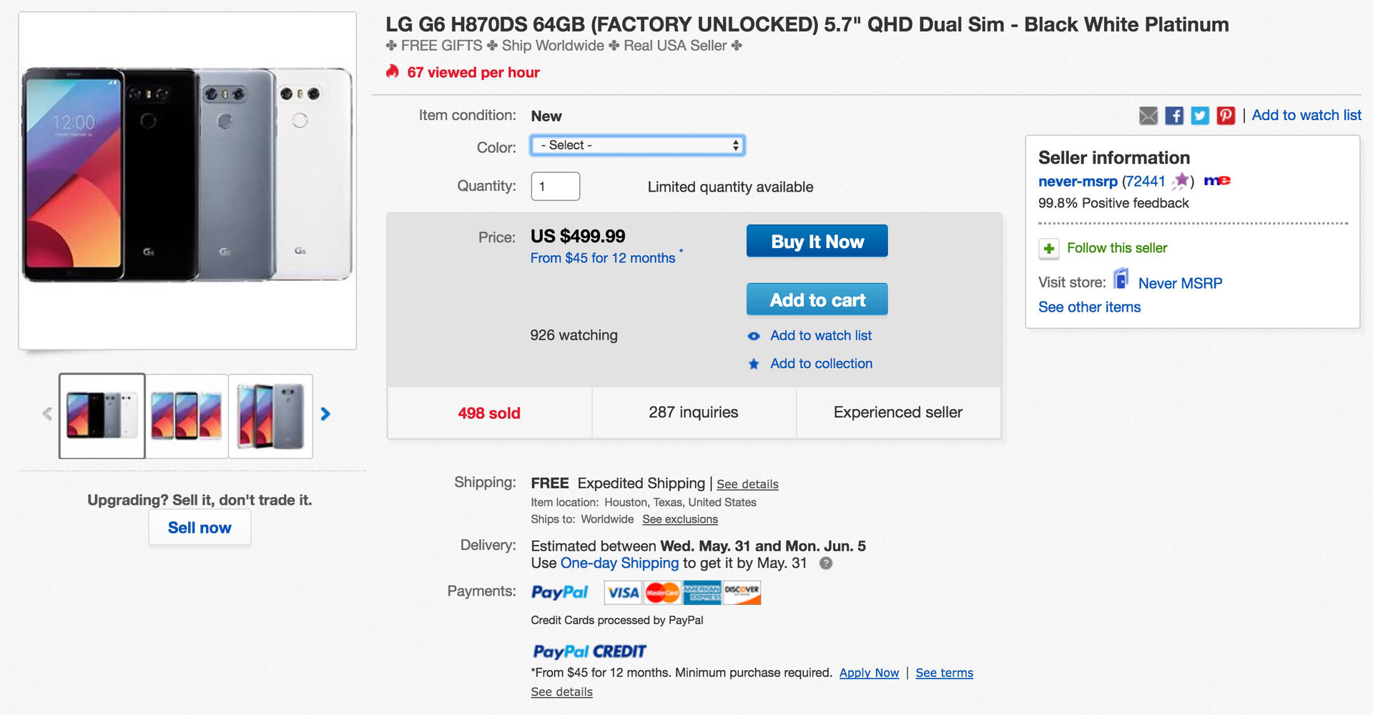Click the Never MSRP store icon
The width and height of the screenshot is (1373, 715).
[1121, 280]
